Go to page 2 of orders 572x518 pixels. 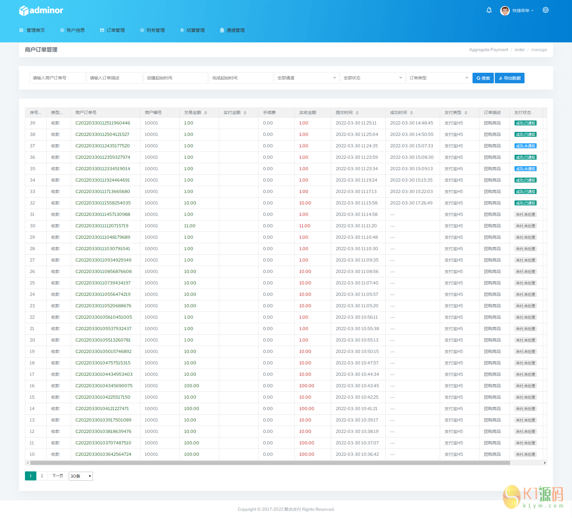click(x=42, y=476)
